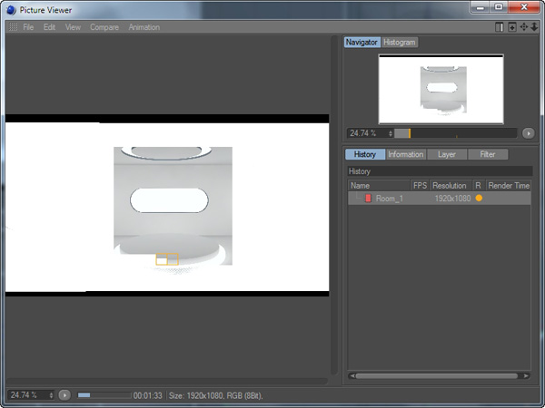Click the round play button in status bar
This screenshot has height=408, width=545.
click(64, 395)
